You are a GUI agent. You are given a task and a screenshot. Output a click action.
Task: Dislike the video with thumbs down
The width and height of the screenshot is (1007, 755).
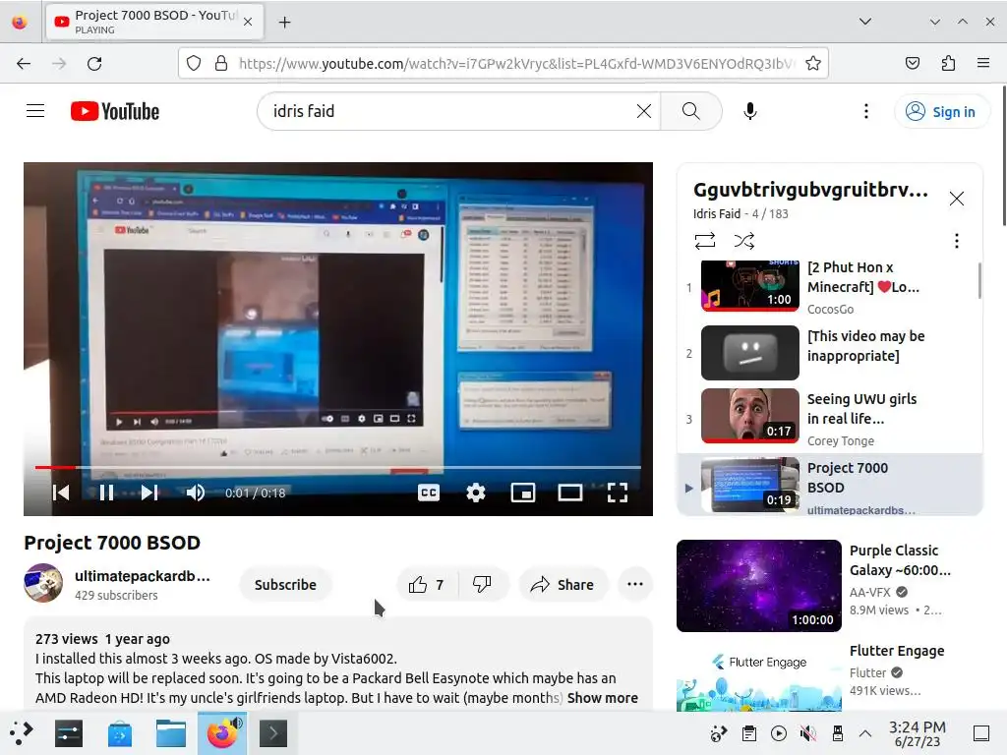[x=482, y=584]
